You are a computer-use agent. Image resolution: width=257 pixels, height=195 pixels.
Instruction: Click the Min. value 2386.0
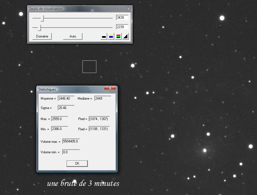click(59, 129)
